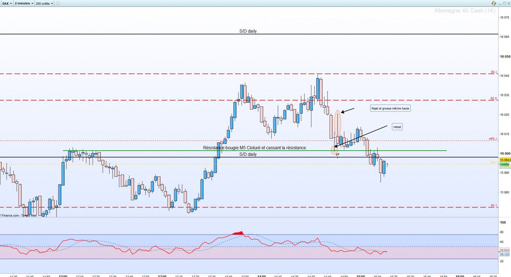
Task: Maximize the chart window
Action: (x=504, y=3)
